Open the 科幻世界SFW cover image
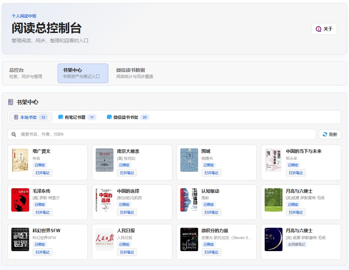 pos(20,239)
